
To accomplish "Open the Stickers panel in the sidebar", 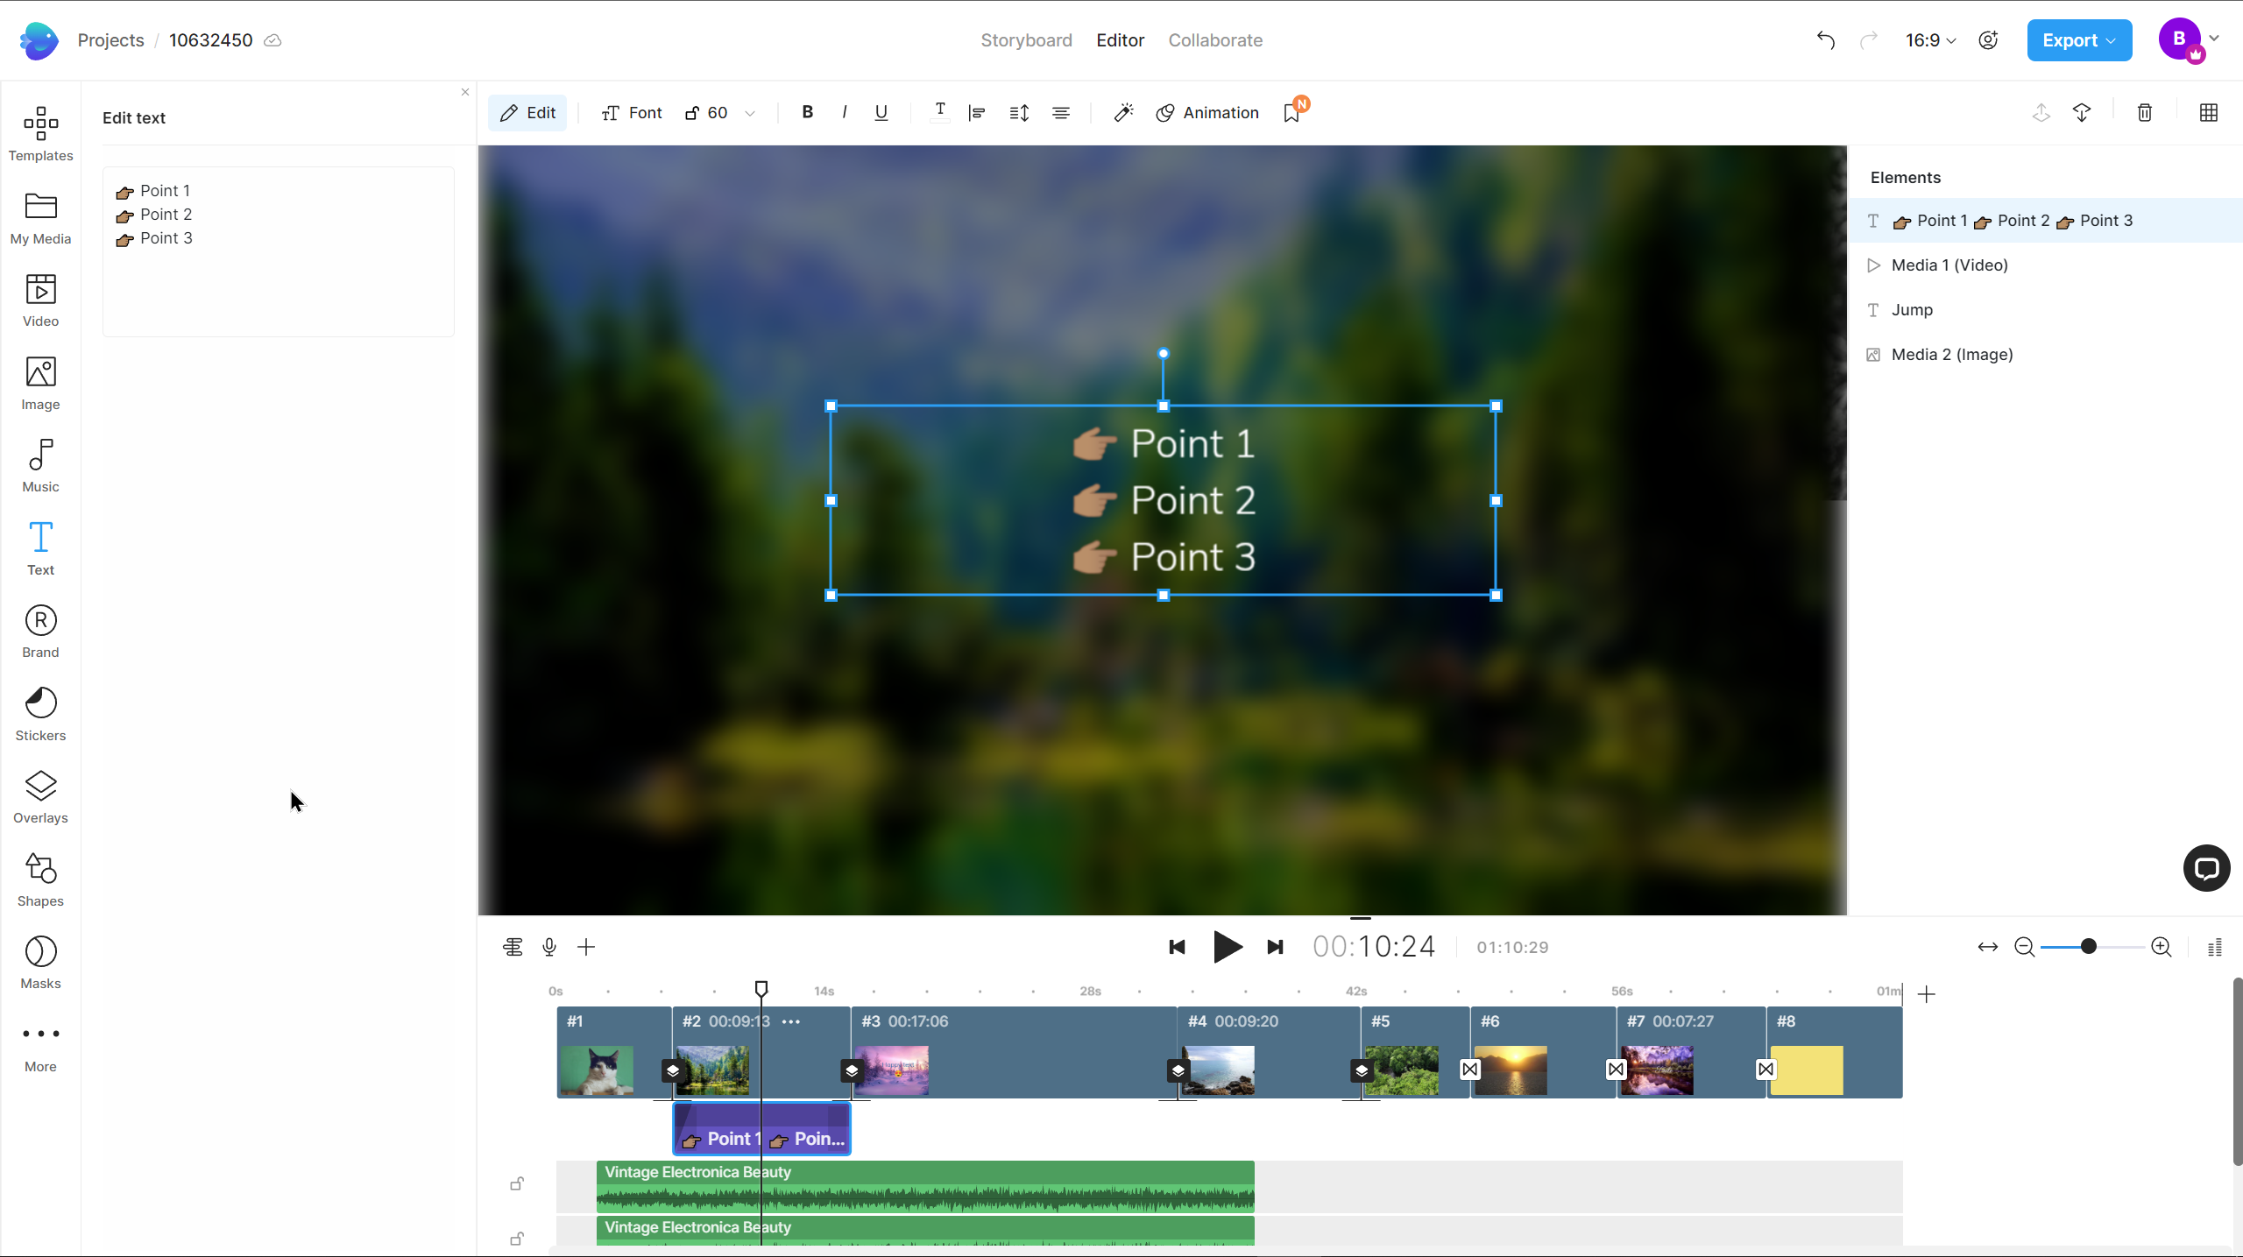I will point(40,714).
